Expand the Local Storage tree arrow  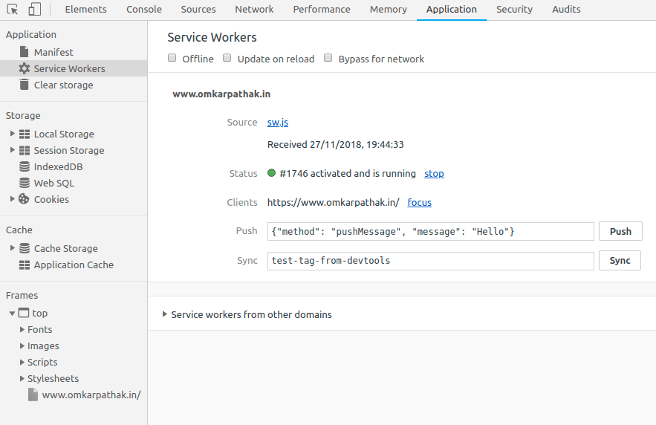(12, 134)
